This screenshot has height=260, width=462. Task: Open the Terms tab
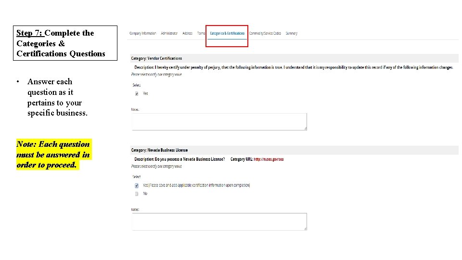pos(201,33)
